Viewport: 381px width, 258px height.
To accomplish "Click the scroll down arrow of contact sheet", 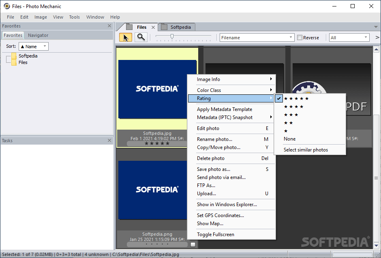I will (377, 245).
